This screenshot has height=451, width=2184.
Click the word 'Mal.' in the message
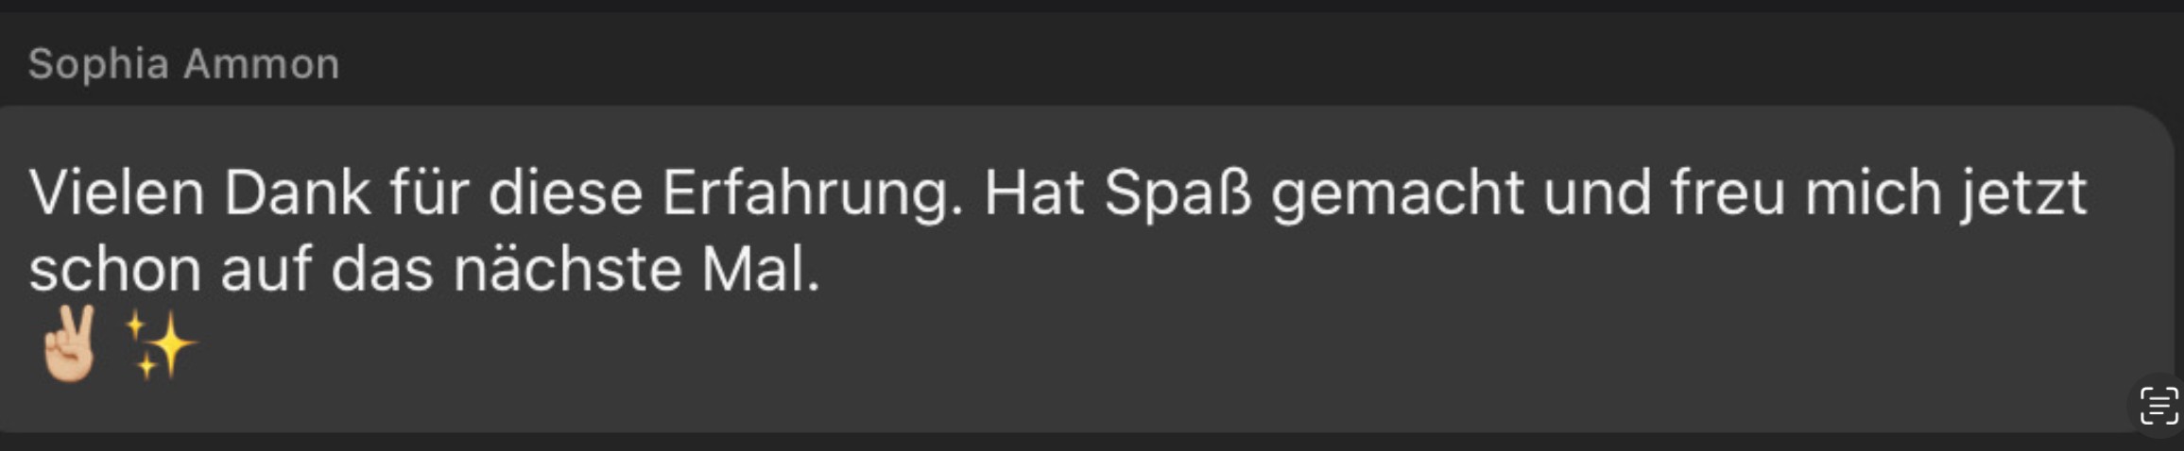pyautogui.click(x=761, y=270)
